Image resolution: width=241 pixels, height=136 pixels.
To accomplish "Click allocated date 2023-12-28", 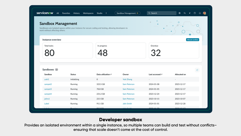I will 180,104.
